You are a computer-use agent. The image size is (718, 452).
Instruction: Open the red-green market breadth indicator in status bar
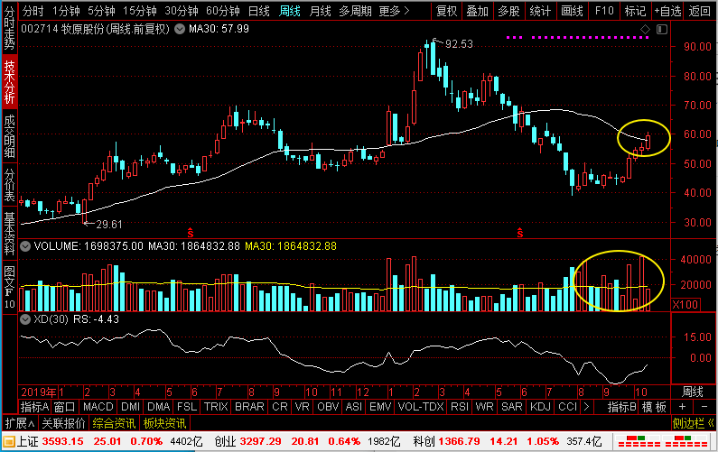(661, 441)
